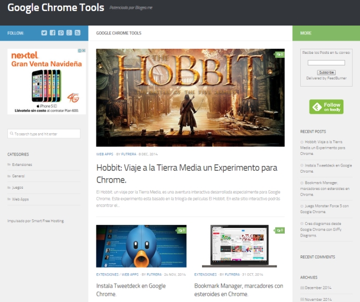
Task: Open the Facebook follow icon
Action: (x=53, y=33)
